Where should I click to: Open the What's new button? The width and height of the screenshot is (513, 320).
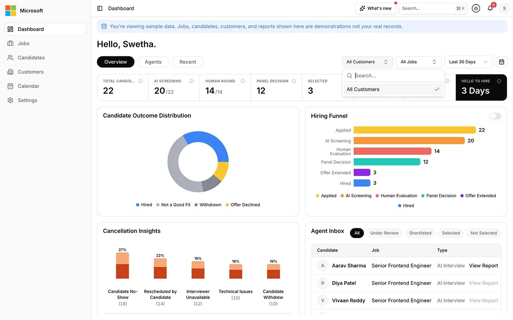[x=376, y=8]
